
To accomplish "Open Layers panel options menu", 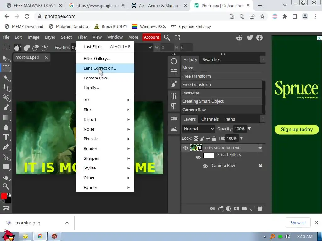I will pos(263,119).
